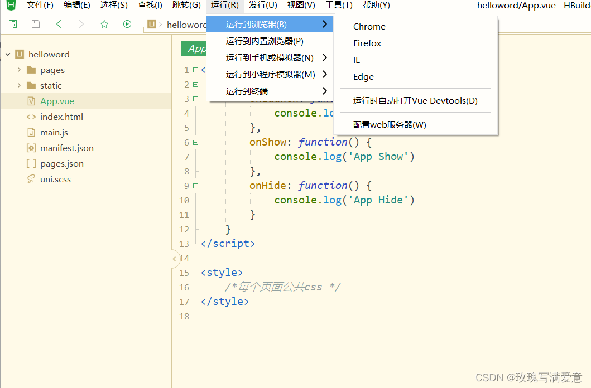Click the HBuilderX logo icon
591x388 pixels.
pos(11,5)
